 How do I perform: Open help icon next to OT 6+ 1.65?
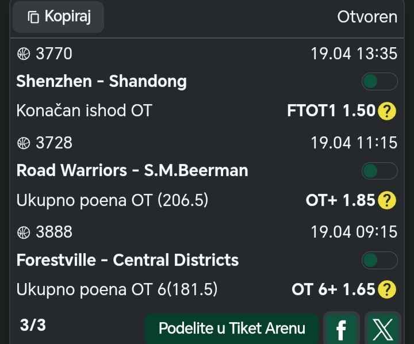tap(388, 290)
